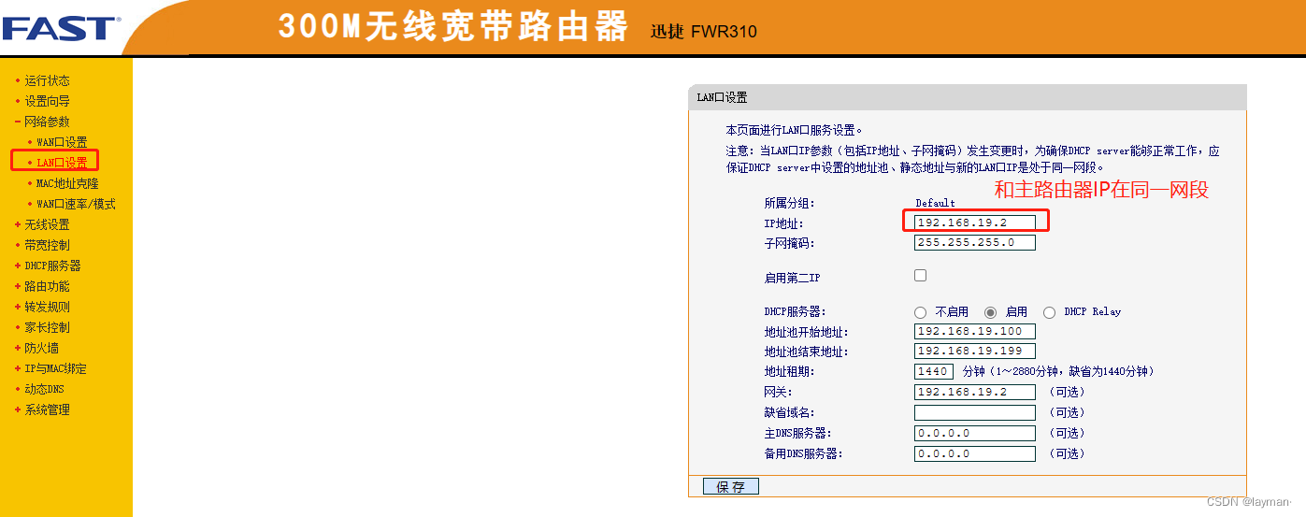Screen dimensions: 1306x517
Task: Select LAN口设置 submenu item
Action: [x=62, y=163]
